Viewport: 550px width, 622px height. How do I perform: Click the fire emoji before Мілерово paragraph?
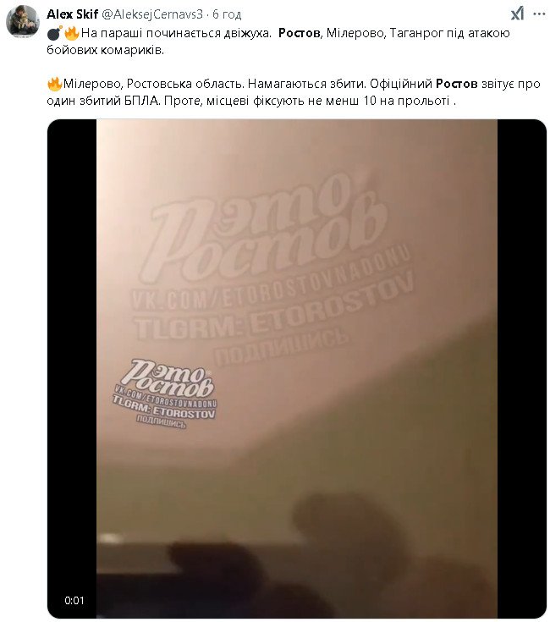click(x=54, y=84)
